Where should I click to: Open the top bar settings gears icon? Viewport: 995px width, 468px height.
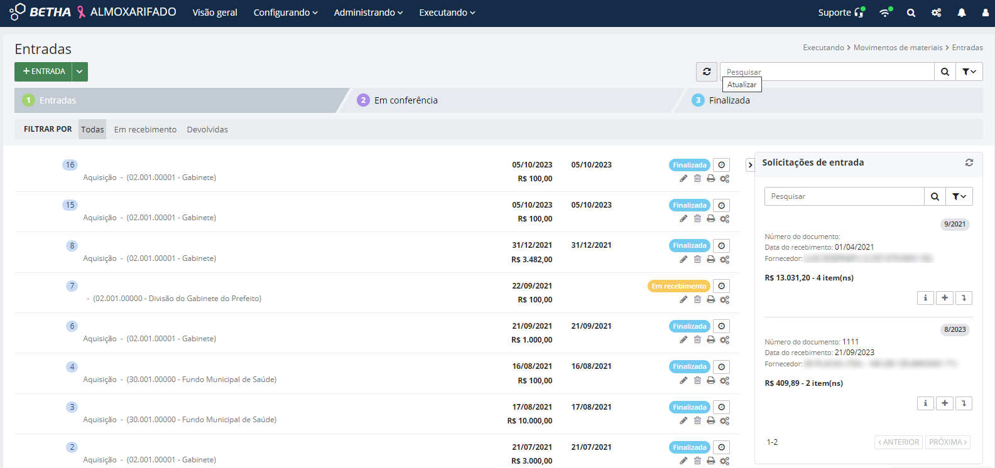point(936,13)
